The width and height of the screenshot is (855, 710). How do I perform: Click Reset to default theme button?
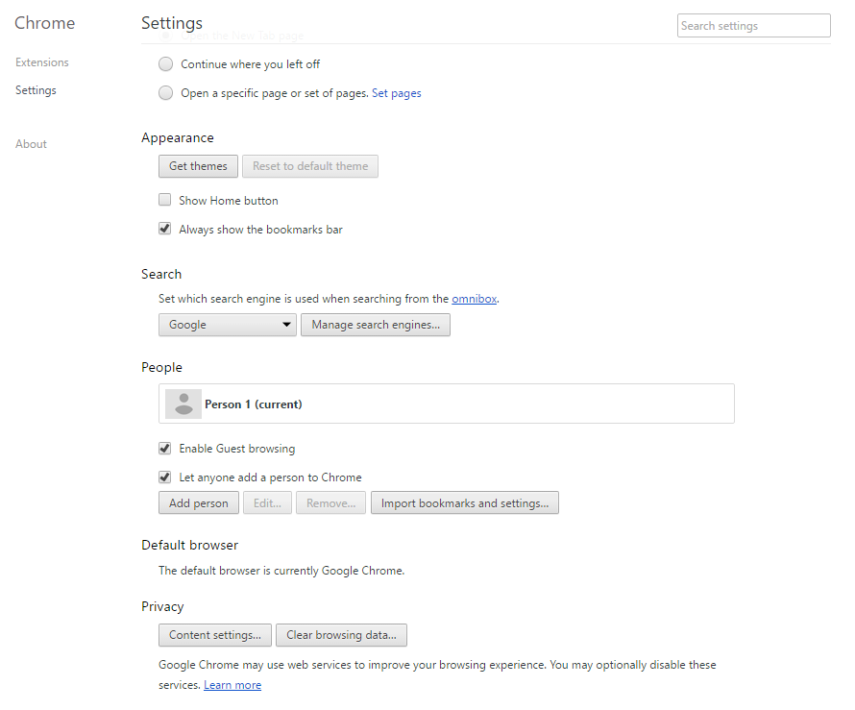pyautogui.click(x=310, y=166)
